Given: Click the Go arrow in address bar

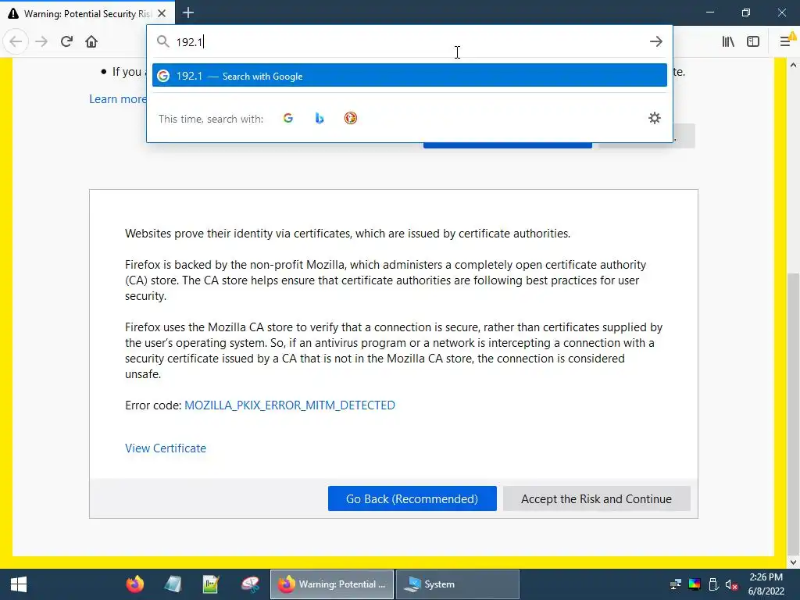Looking at the screenshot, I should click(x=656, y=41).
